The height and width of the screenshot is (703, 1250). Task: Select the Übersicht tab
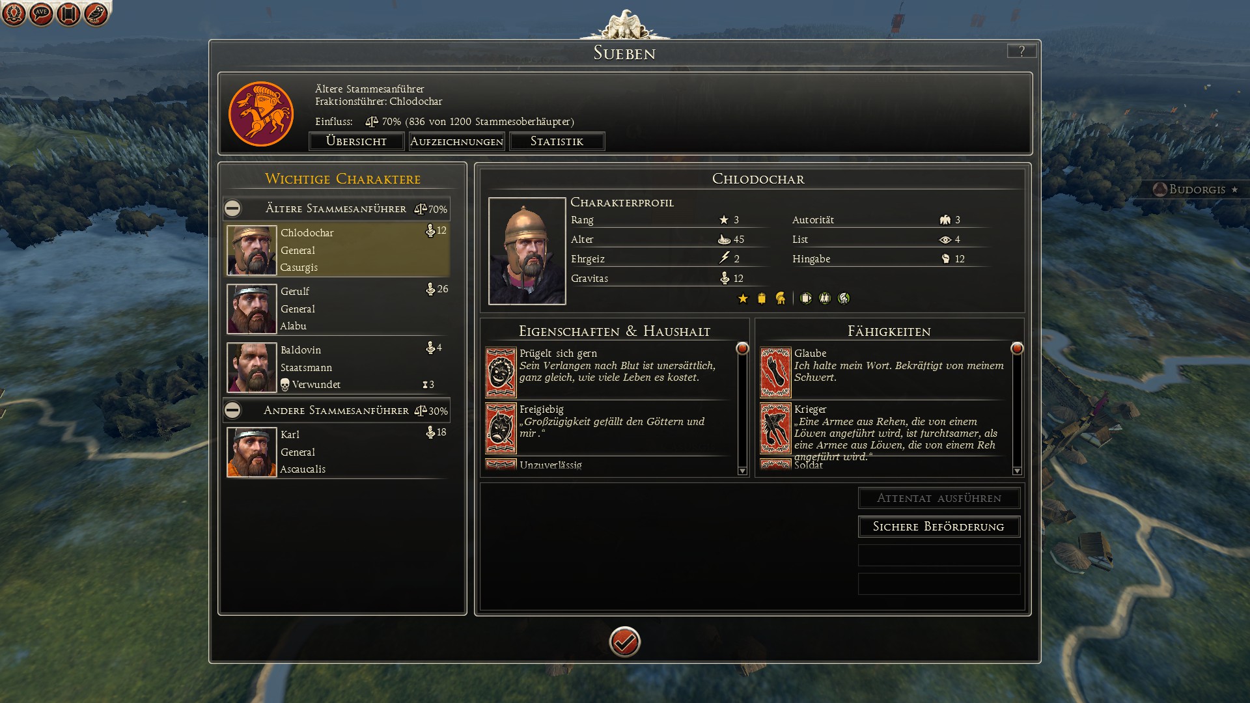[x=356, y=141]
